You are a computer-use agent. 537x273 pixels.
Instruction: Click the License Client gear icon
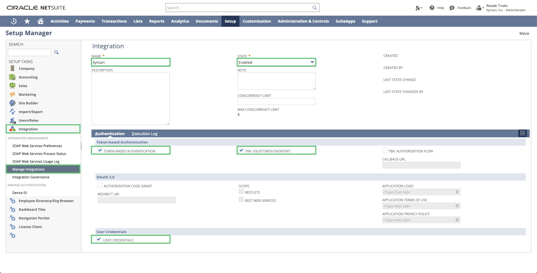(13, 227)
